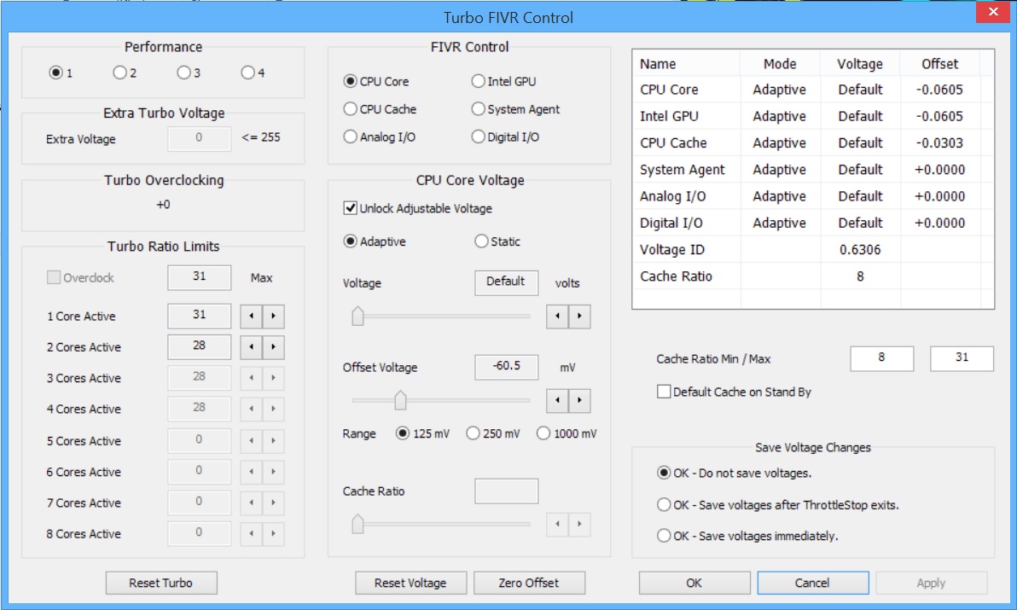Increase the 2 Cores Active ratio
The width and height of the screenshot is (1017, 610).
274,347
